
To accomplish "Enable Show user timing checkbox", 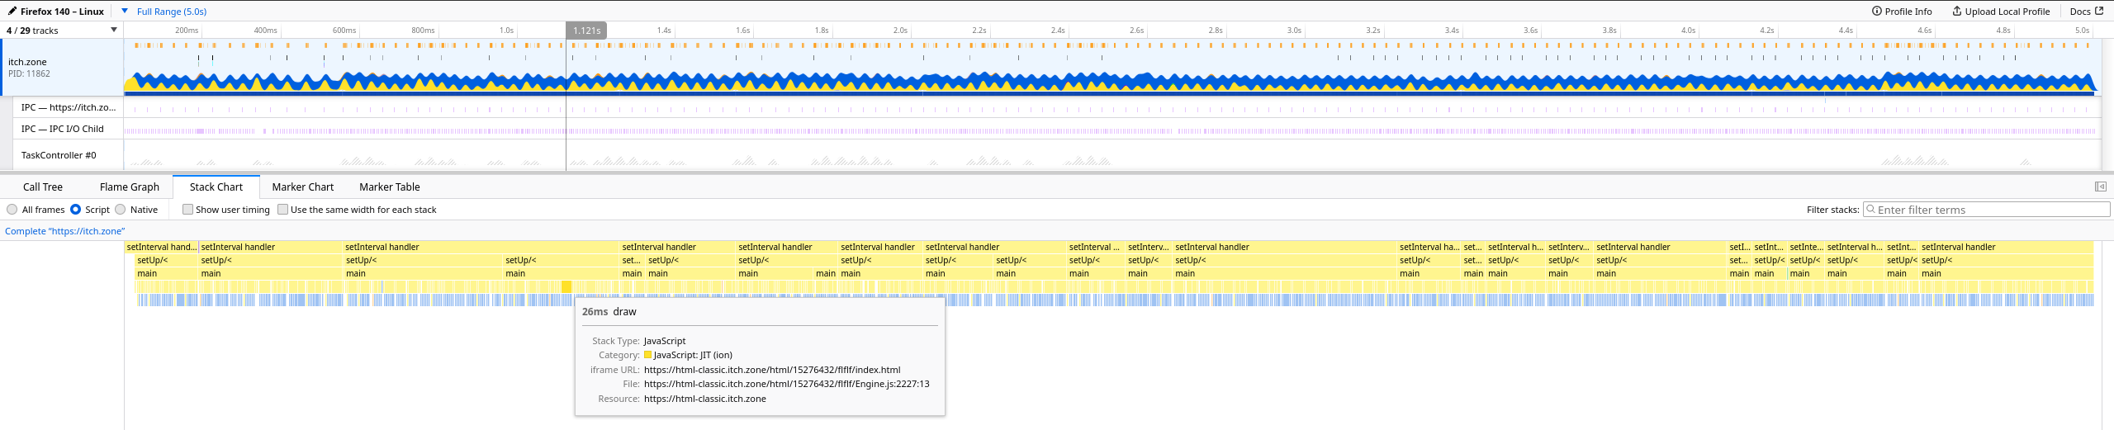I will [x=188, y=210].
